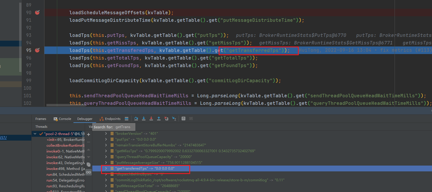Image resolution: width=432 pixels, height=192 pixels.
Task: Expand the remainTransientStoreBufferNumbs entry
Action: pyautogui.click(x=106, y=145)
